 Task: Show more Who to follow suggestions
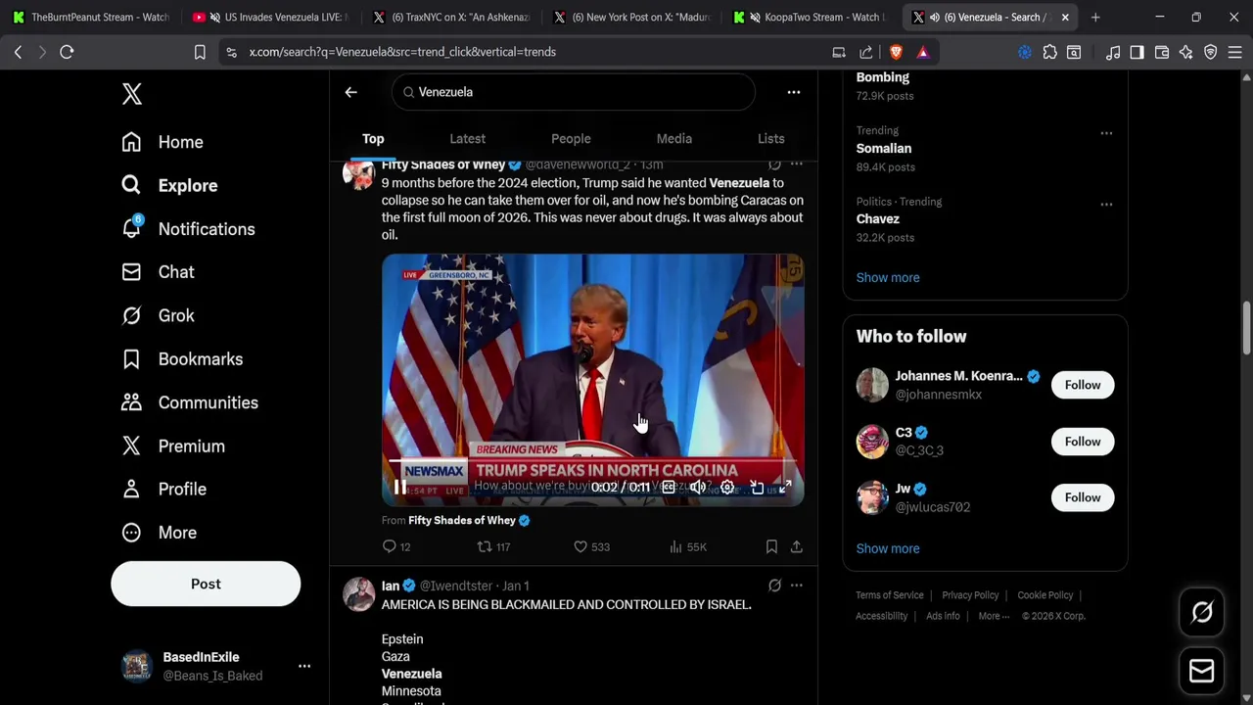[888, 548]
